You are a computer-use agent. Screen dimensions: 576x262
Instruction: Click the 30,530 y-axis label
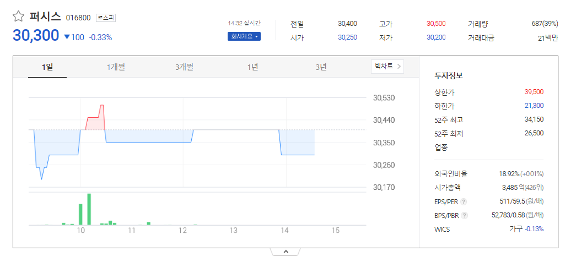coord(384,98)
